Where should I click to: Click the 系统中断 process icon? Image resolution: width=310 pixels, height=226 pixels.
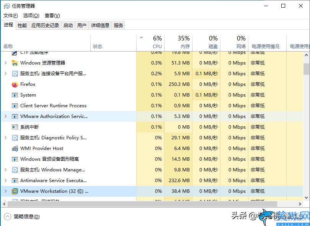click(15, 127)
